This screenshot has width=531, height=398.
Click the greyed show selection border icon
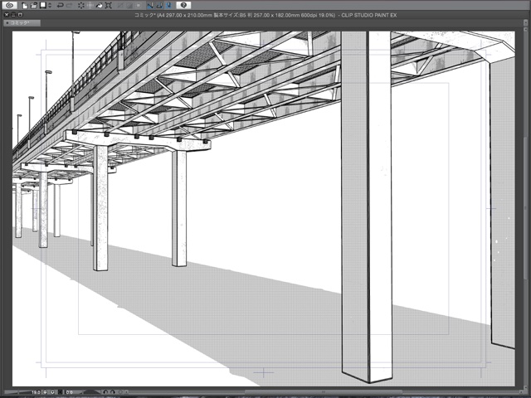[139, 6]
